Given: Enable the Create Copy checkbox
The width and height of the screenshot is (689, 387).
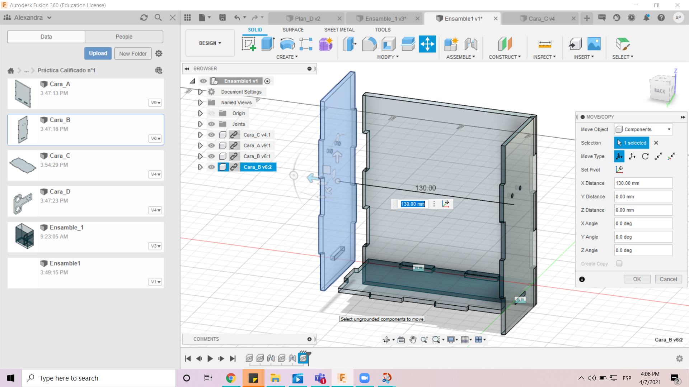Looking at the screenshot, I should (x=619, y=263).
